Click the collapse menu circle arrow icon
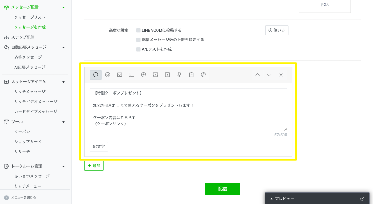 [7, 197]
